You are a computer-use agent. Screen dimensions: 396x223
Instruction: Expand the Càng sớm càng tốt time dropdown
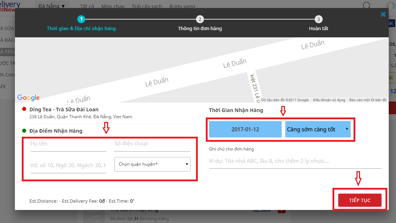coord(318,129)
